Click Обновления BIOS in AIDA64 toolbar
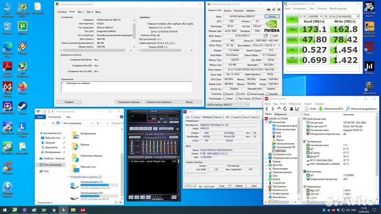The width and height of the screenshot is (381, 214). click(331, 109)
